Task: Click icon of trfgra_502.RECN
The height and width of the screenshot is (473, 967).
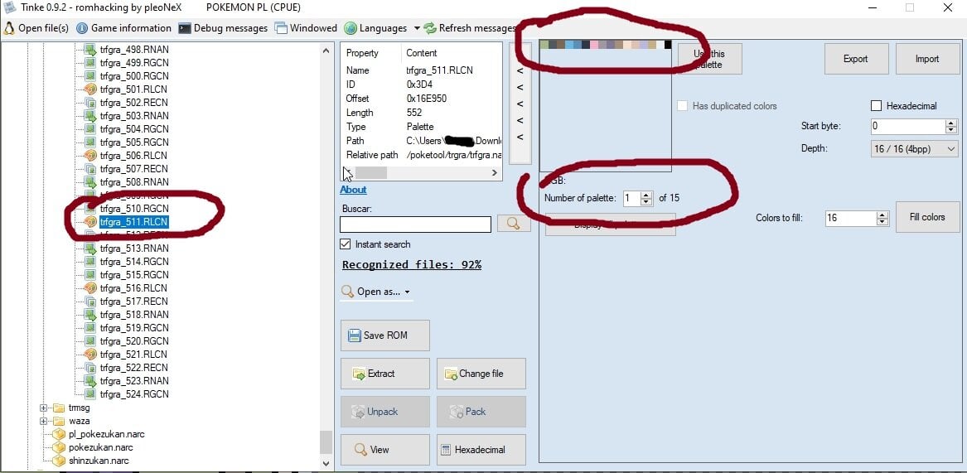Action: [x=90, y=103]
